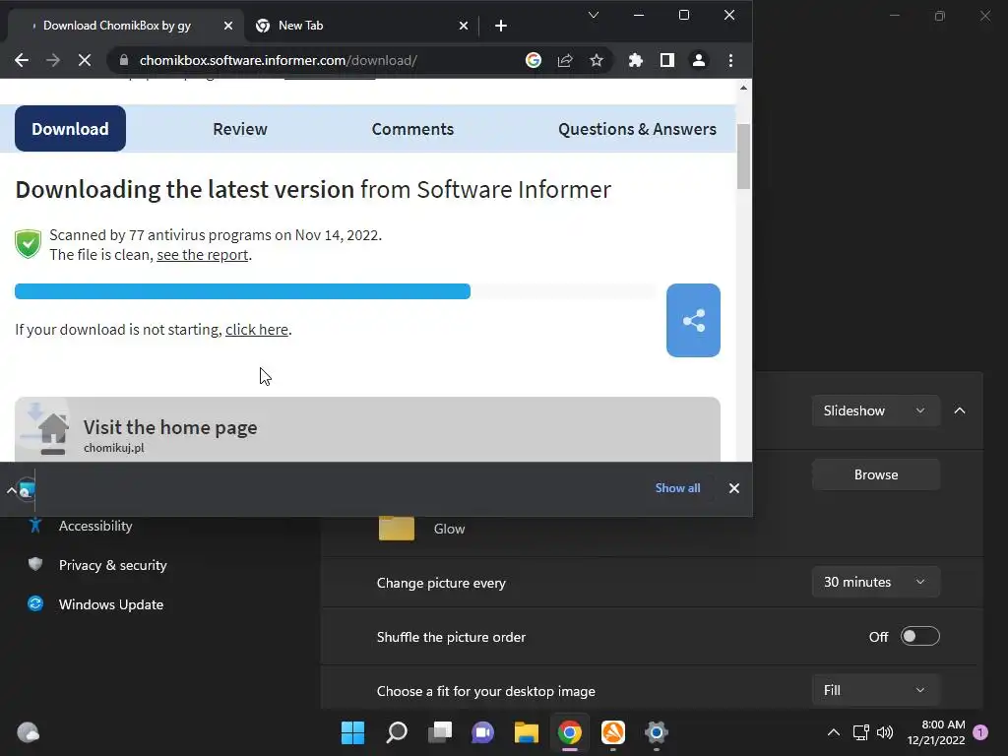Viewport: 1008px width, 756px height.
Task: Open the Slideshow dropdown in Settings
Action: 875,410
